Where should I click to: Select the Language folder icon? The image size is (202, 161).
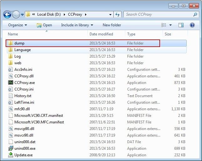(10, 49)
